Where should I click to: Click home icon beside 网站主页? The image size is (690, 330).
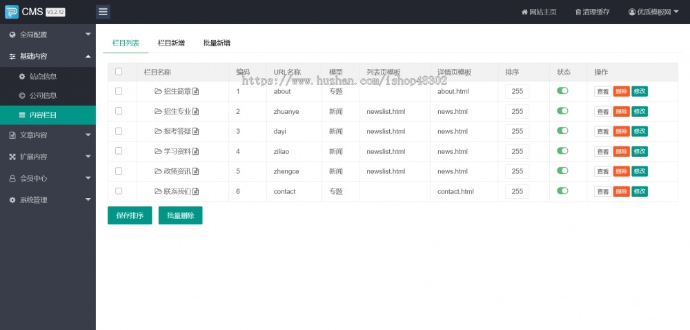[524, 12]
